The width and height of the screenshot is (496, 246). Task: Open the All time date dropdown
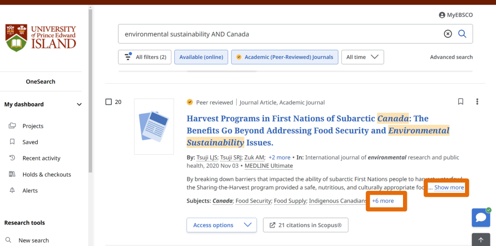tap(362, 57)
